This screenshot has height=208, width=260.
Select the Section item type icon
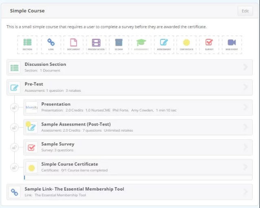click(x=27, y=44)
